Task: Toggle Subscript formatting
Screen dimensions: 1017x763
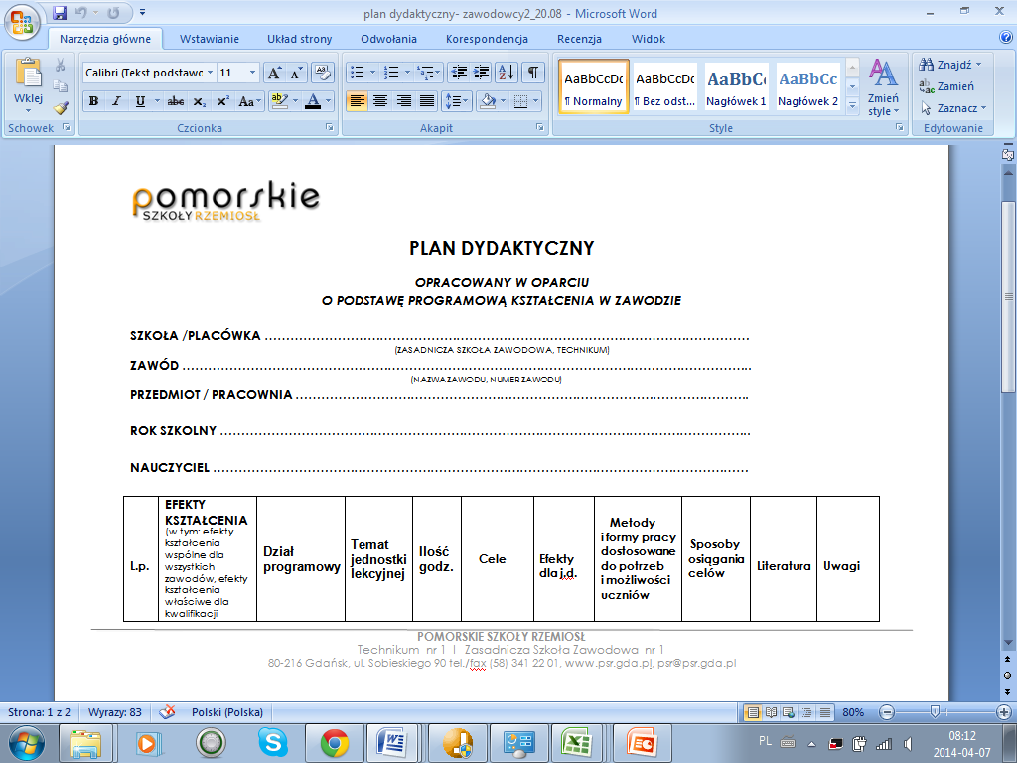Action: (199, 101)
